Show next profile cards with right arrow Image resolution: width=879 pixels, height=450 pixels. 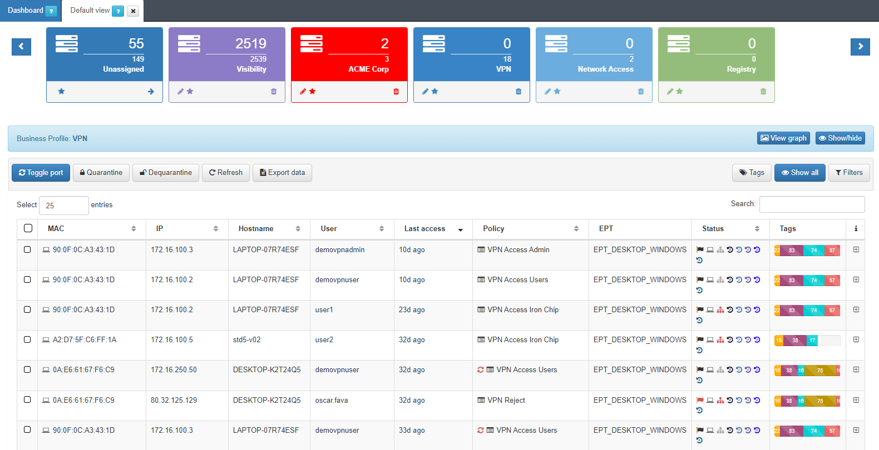(860, 47)
